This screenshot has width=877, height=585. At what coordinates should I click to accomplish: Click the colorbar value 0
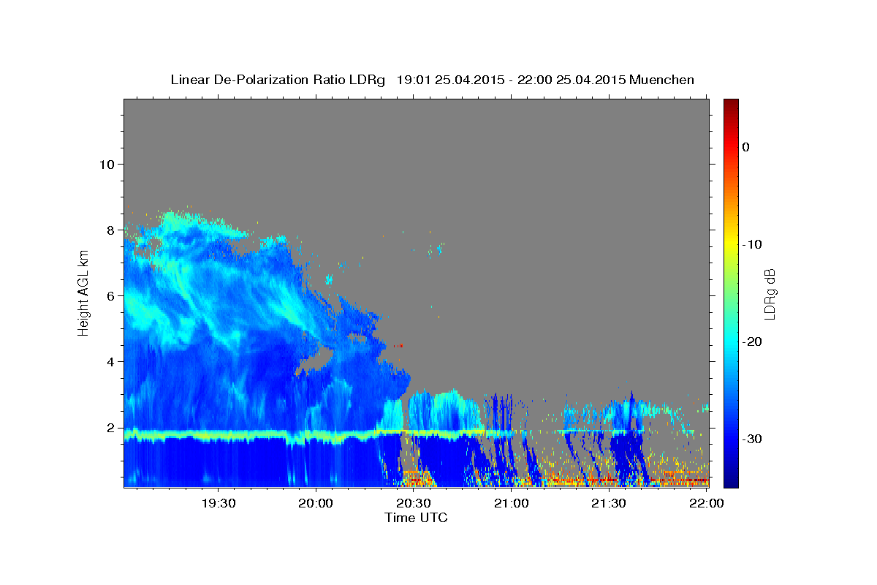tap(745, 147)
